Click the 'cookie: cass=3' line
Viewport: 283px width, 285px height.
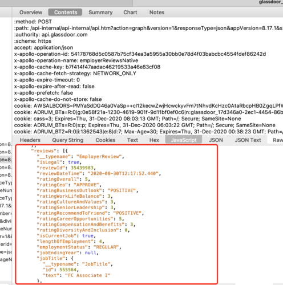pyautogui.click(x=127, y=119)
